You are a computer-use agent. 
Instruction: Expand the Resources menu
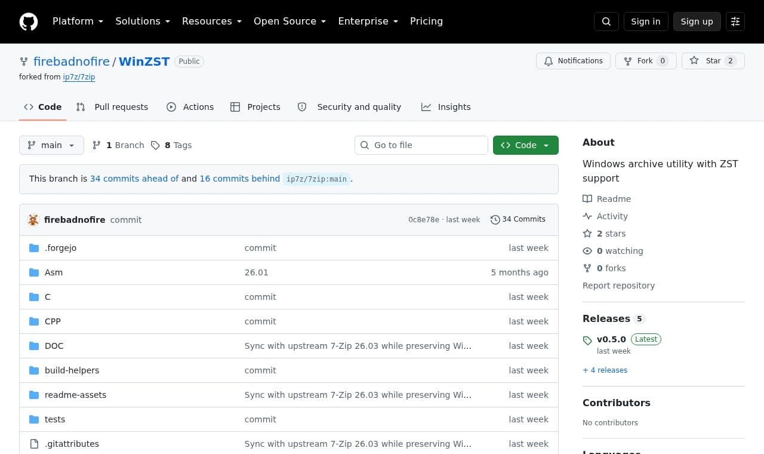click(212, 22)
